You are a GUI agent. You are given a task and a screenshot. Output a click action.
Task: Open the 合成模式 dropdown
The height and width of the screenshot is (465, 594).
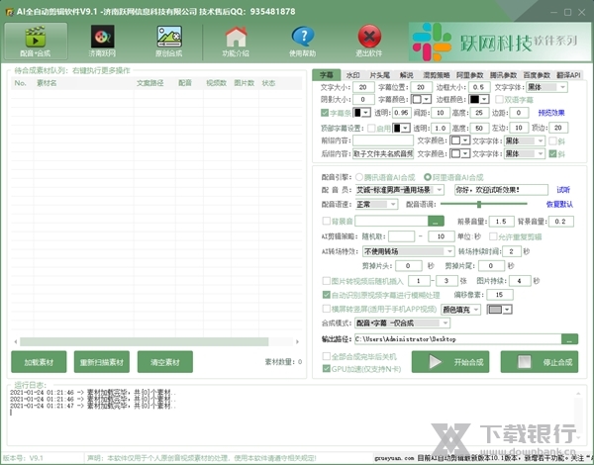click(403, 323)
